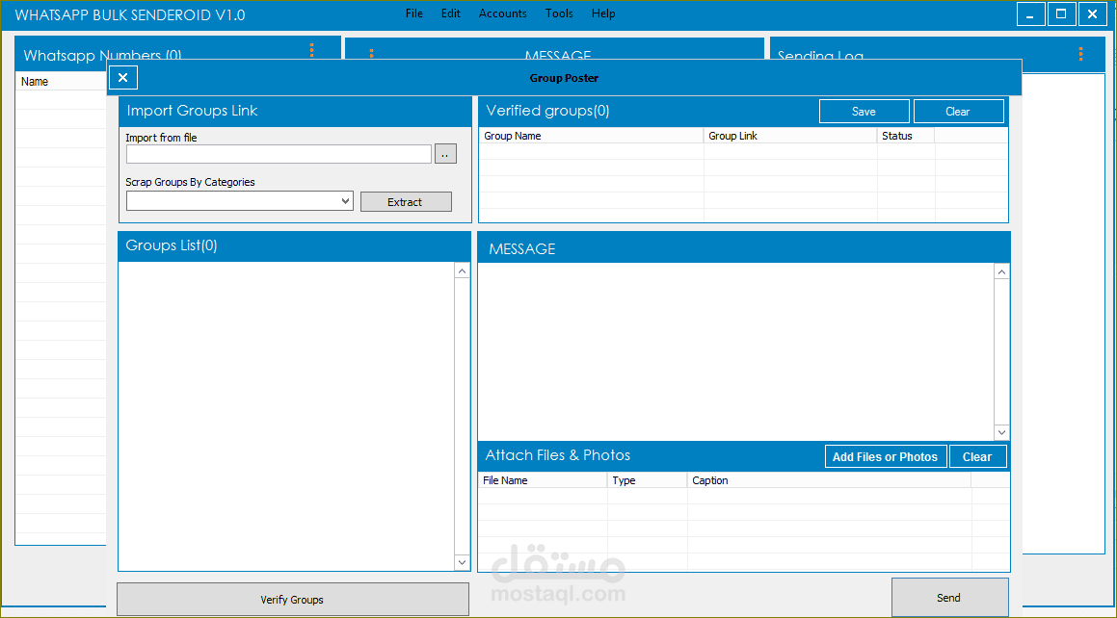Open the File menu
The width and height of the screenshot is (1117, 618).
413,13
